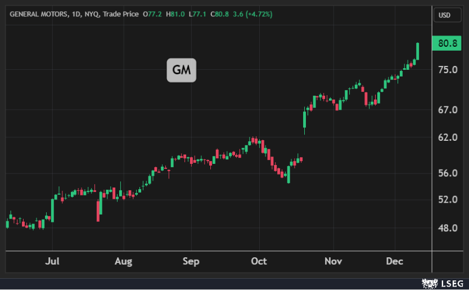This screenshot has height=290, width=469.
Task: Click the Oct label on time axis
Action: (x=259, y=261)
